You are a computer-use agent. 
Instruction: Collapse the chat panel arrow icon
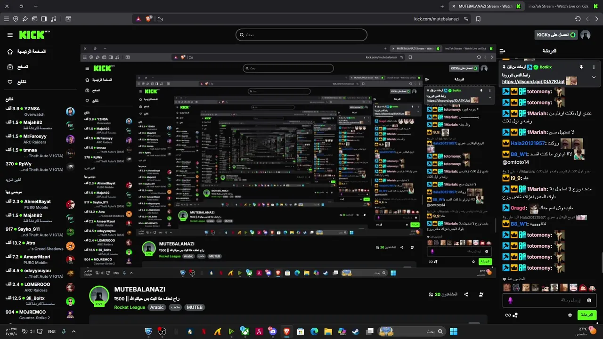[x=503, y=51]
